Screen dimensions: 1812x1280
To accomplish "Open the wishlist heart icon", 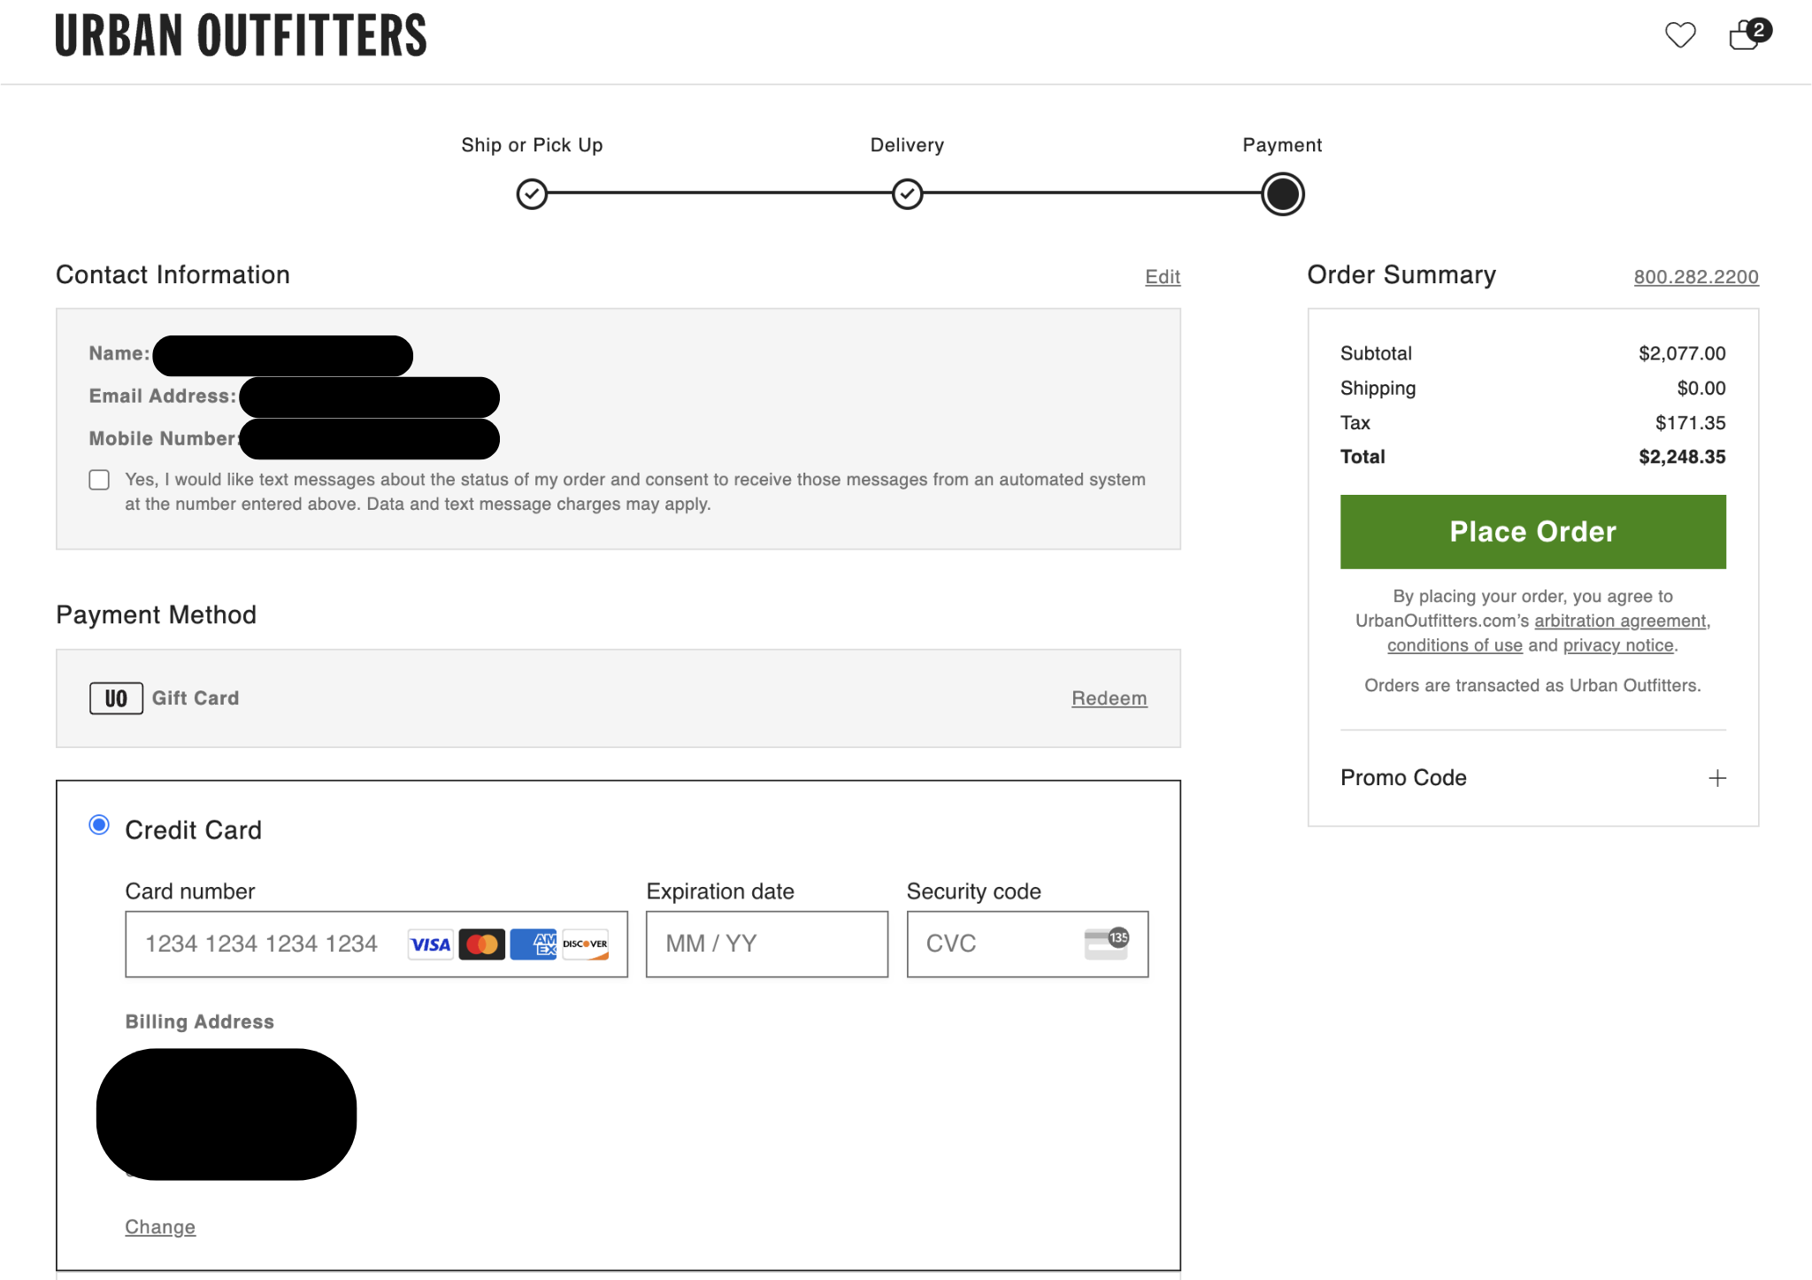I will [1679, 35].
